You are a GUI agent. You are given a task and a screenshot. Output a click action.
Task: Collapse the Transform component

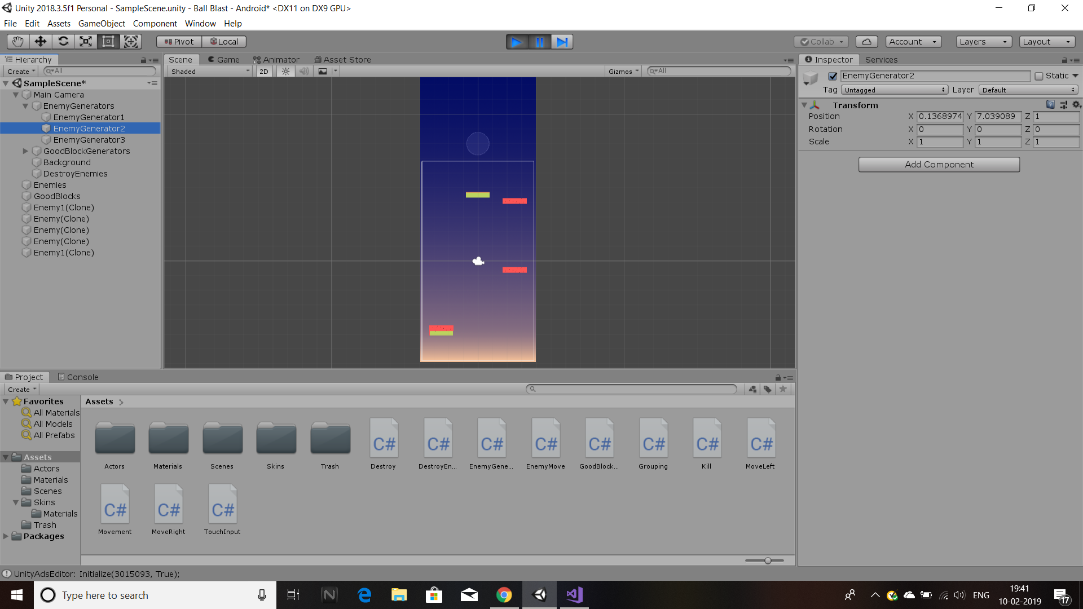[804, 105]
